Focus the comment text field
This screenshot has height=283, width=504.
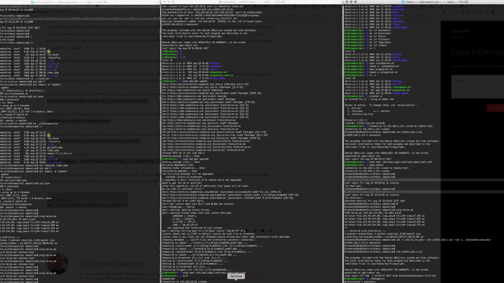[x=478, y=87]
